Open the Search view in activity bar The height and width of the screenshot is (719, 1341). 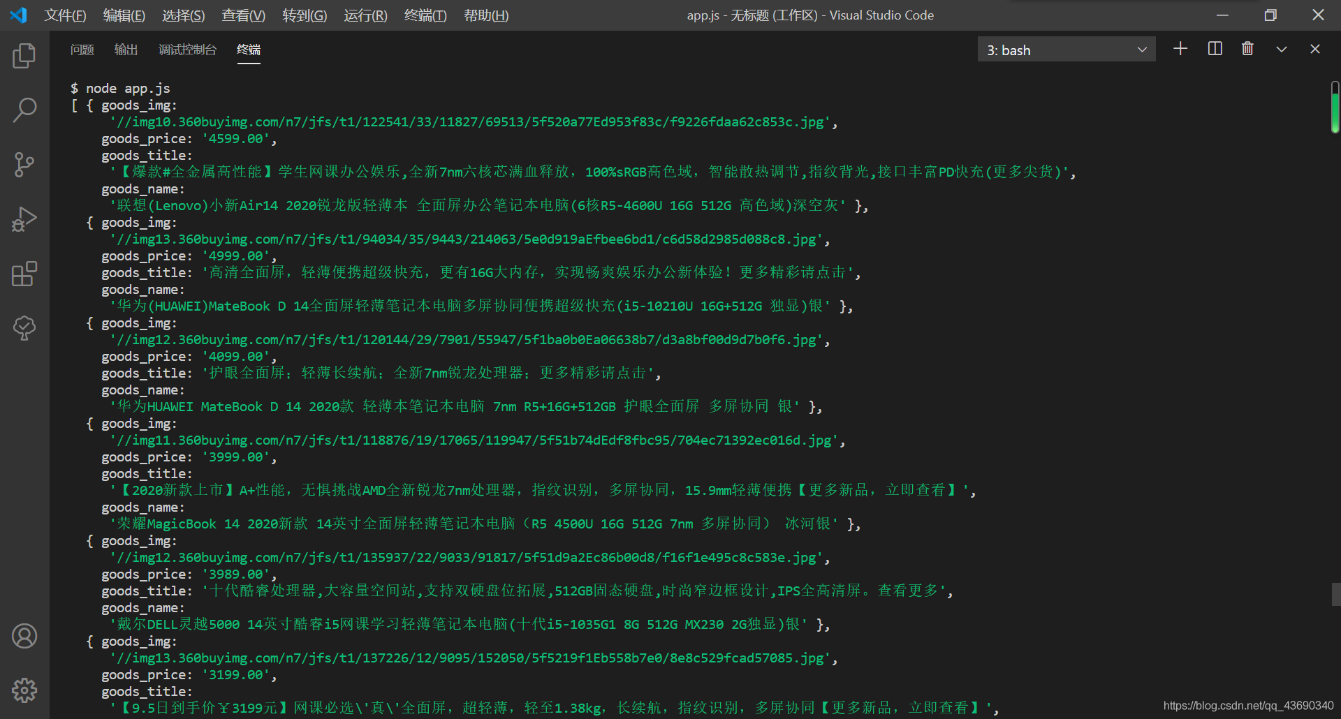coord(24,110)
